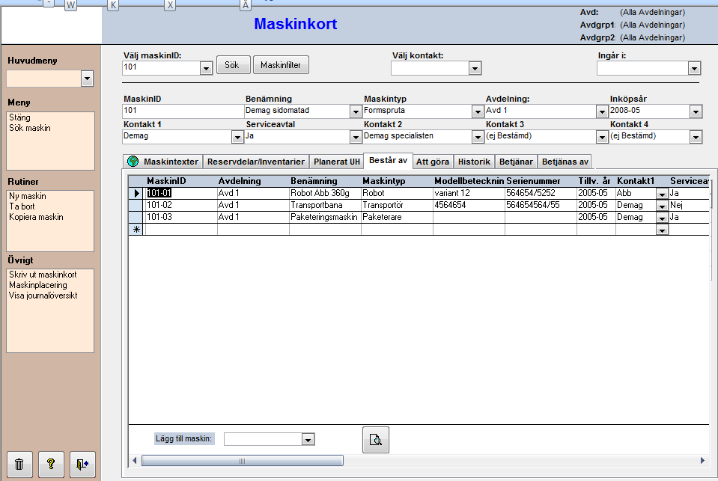
Task: Expand the Välj maskinID combo box
Action: coord(206,68)
